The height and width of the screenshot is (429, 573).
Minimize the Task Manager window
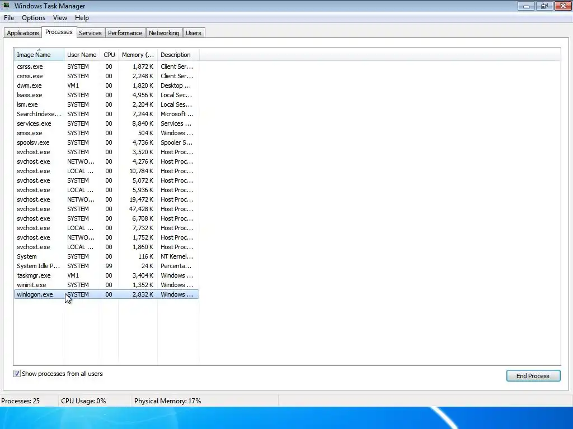(526, 6)
